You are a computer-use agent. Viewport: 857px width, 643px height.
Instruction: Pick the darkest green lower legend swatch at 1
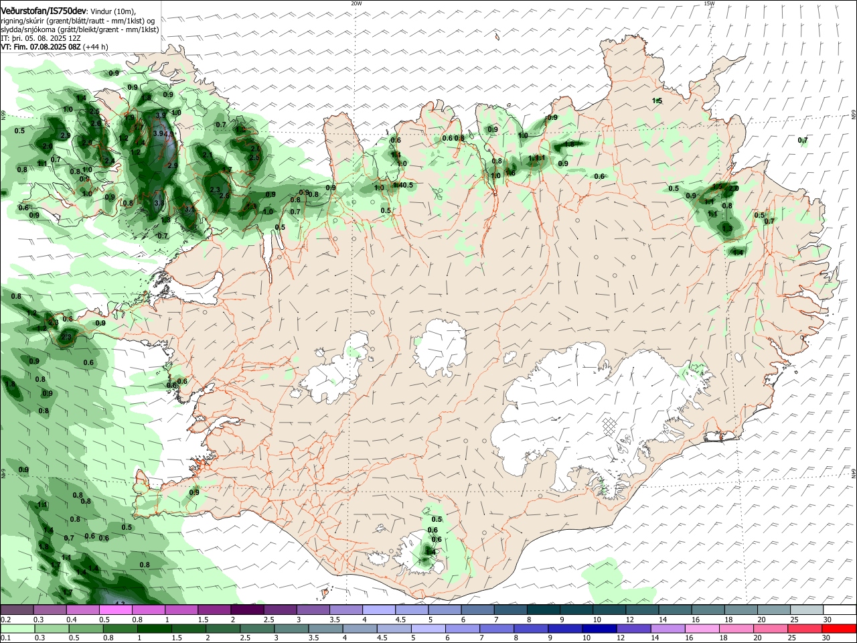pyautogui.click(x=155, y=629)
